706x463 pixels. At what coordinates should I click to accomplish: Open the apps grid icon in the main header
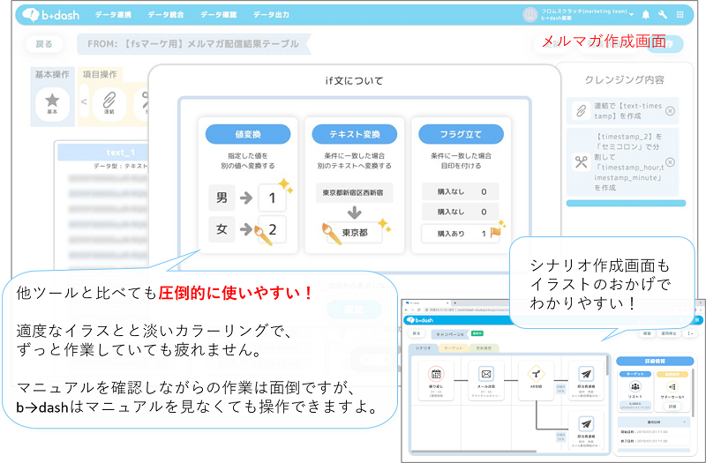pyautogui.click(x=680, y=15)
